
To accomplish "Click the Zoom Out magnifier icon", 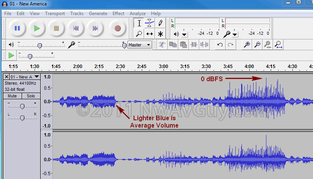I will pyautogui.click(x=257, y=44).
